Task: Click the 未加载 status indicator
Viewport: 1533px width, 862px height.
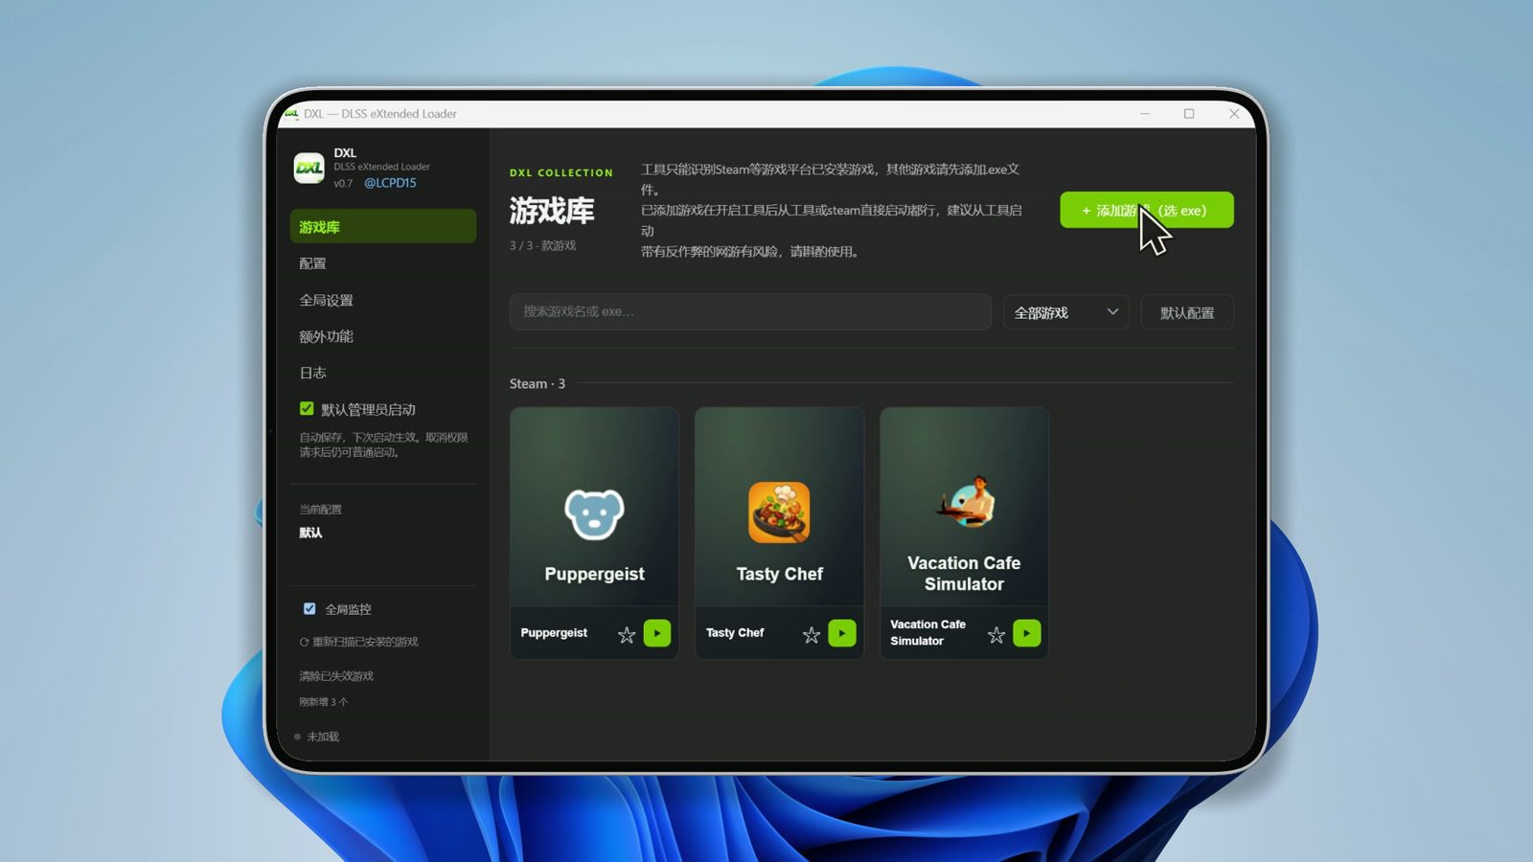Action: tap(317, 737)
